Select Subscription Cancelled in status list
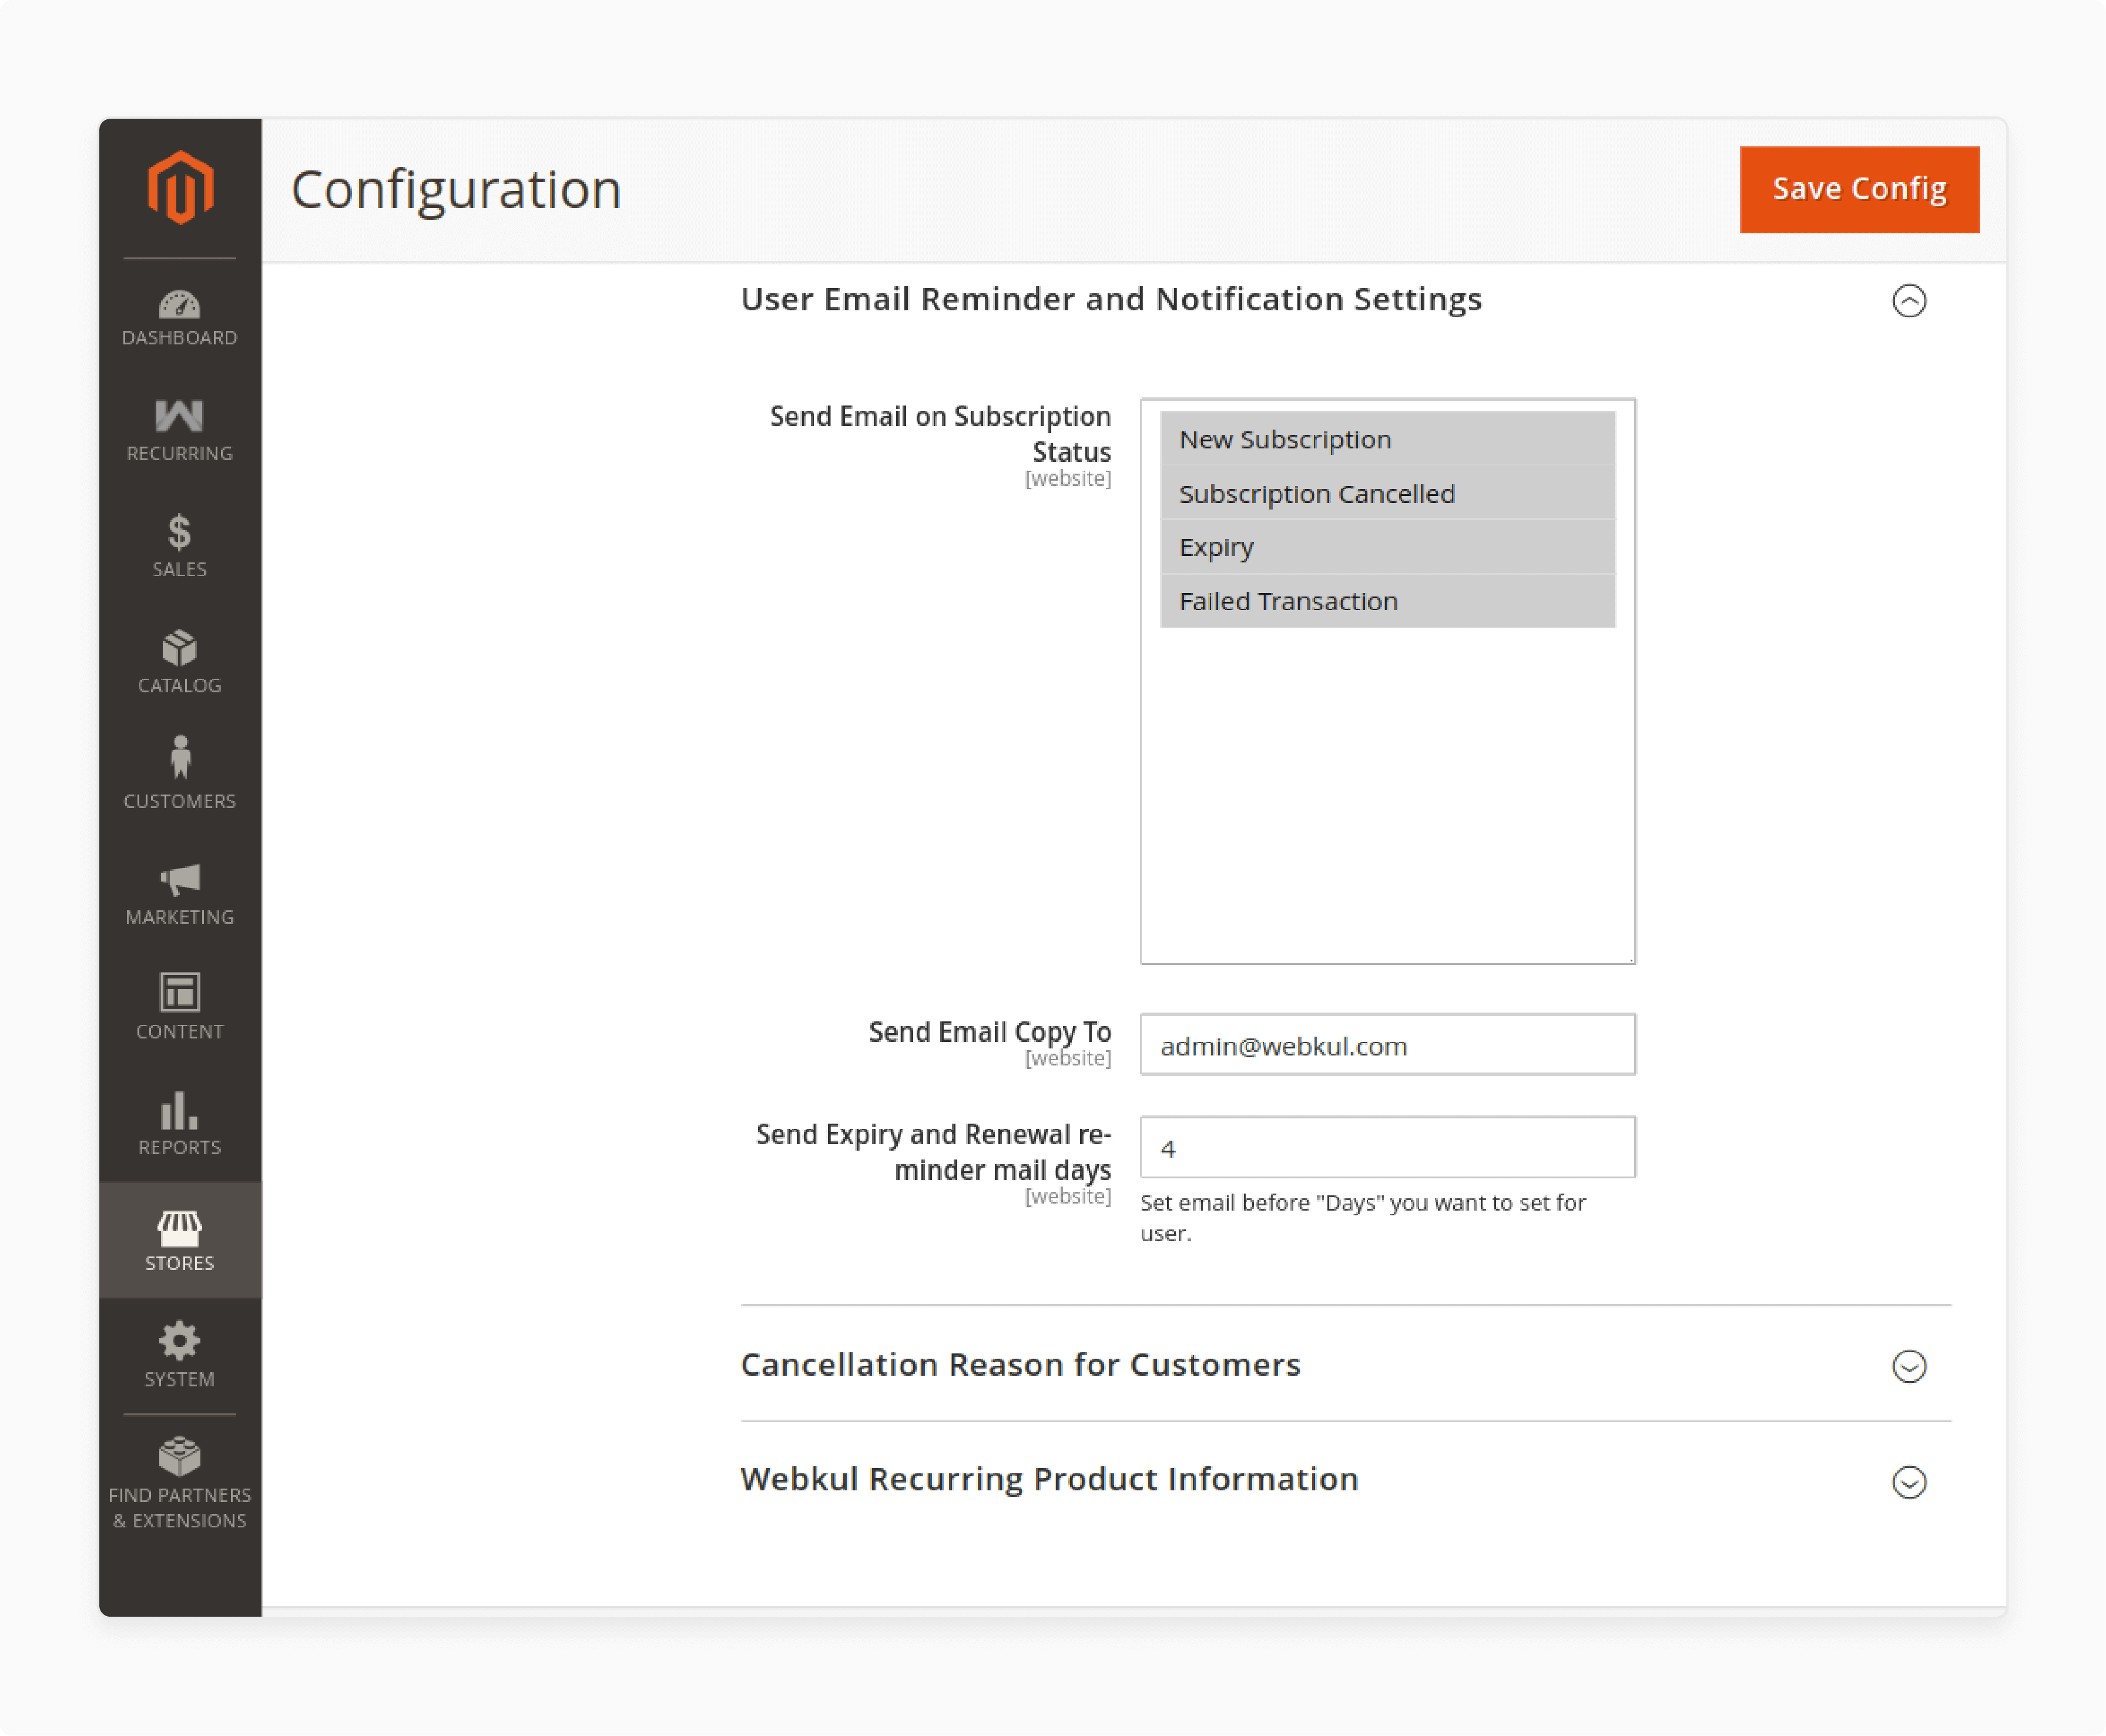Screen dimensions: 2106x1736 point(1387,493)
